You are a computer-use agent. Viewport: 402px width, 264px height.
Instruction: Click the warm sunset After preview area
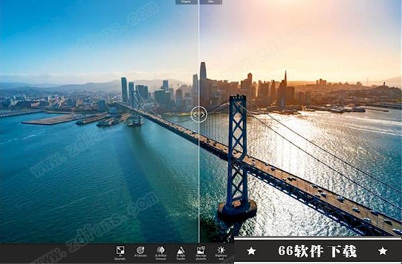301,119
